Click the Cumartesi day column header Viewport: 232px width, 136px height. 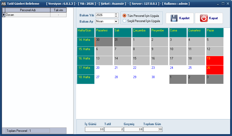click(196, 32)
